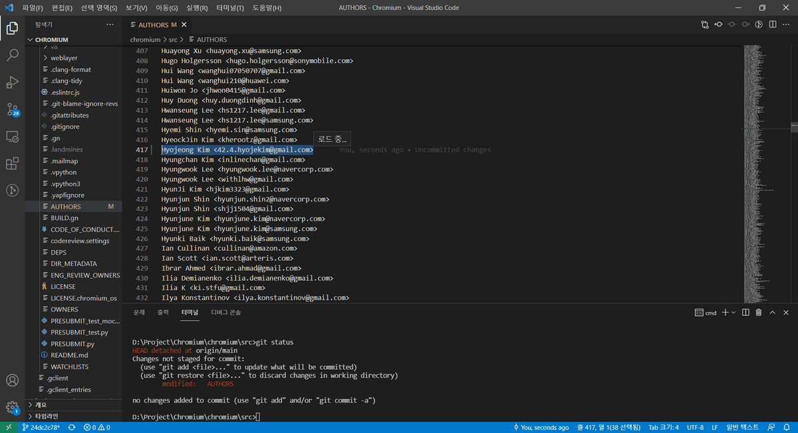Click the editor vertical scrollbar thumb

pos(794,126)
